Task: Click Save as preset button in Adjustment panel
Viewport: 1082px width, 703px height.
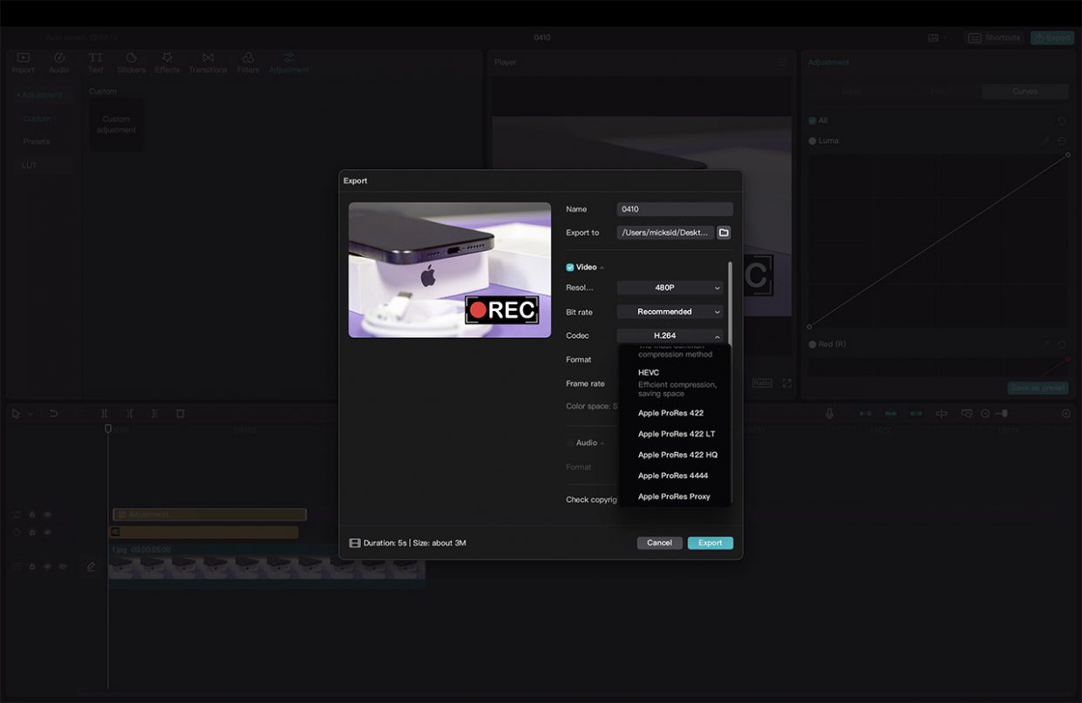Action: tap(1038, 389)
